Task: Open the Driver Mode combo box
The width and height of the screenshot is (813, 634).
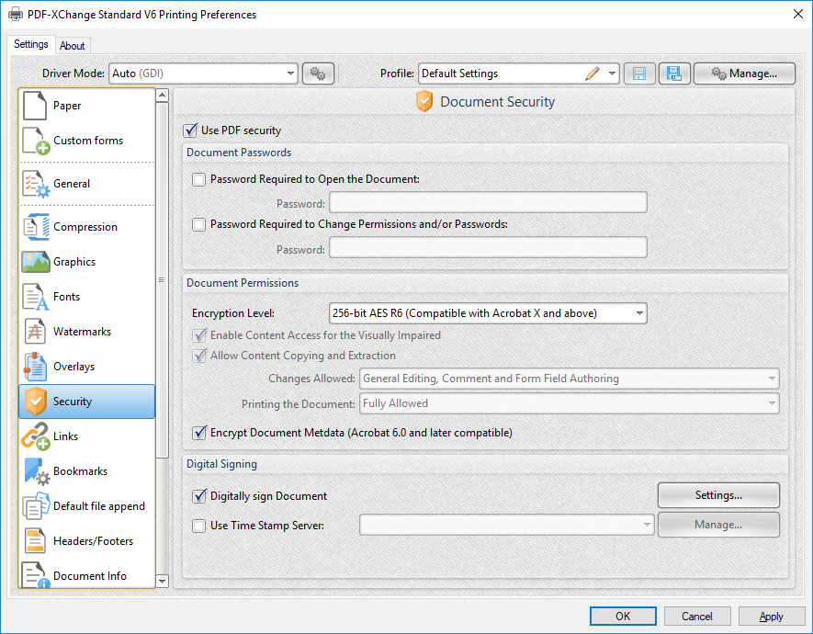Action: pos(203,74)
